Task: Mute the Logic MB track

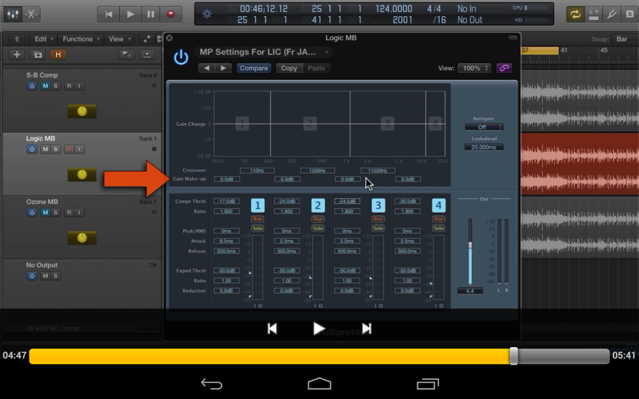Action: point(45,149)
